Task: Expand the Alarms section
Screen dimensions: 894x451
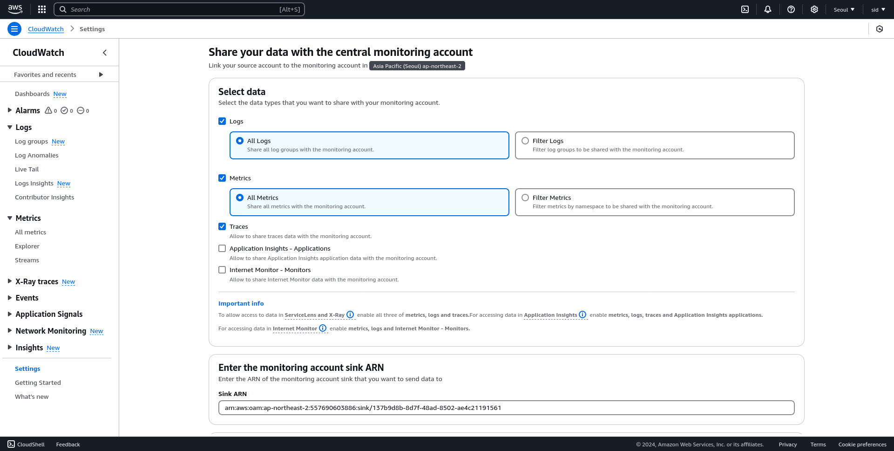Action: (10, 110)
